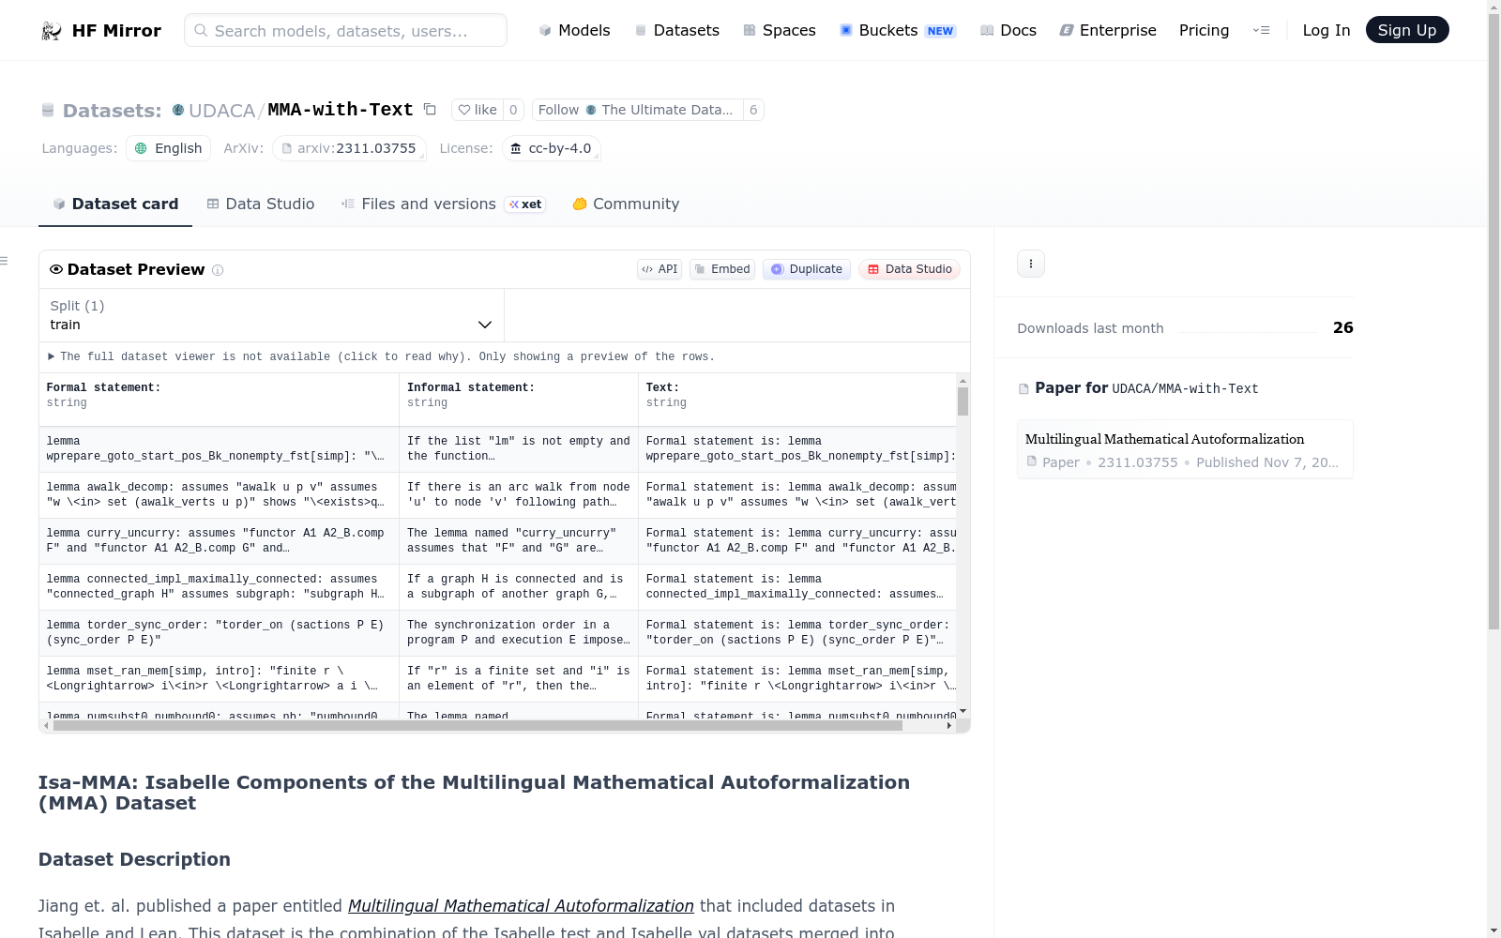Switch to the Community tab
This screenshot has height=938, width=1501.
tap(626, 204)
